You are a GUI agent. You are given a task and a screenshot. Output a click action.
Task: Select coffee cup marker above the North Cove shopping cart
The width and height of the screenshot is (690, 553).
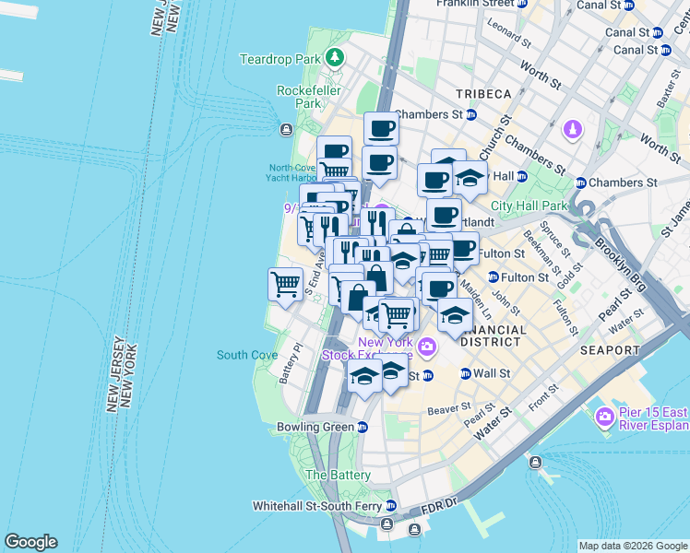click(x=335, y=147)
